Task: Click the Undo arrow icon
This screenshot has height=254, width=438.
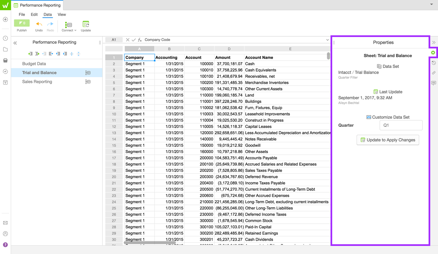Action: pyautogui.click(x=39, y=24)
